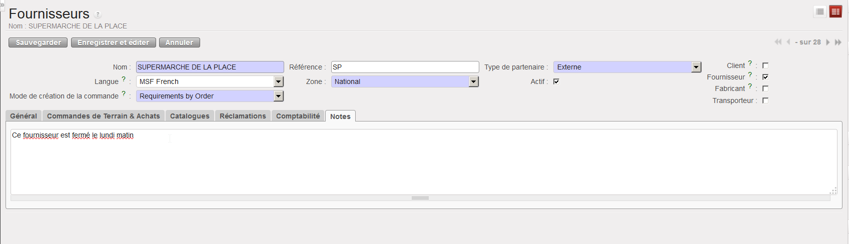Go to first record arrow

[x=778, y=42]
